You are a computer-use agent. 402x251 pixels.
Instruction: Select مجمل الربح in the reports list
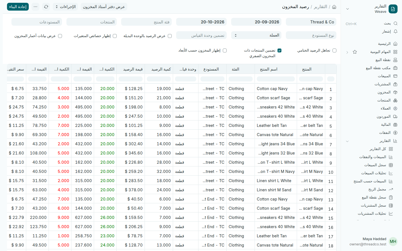click(377, 189)
